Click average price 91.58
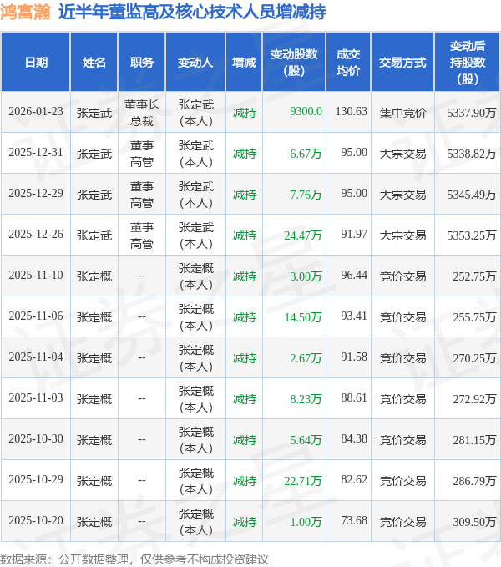The width and height of the screenshot is (501, 567). point(354,357)
